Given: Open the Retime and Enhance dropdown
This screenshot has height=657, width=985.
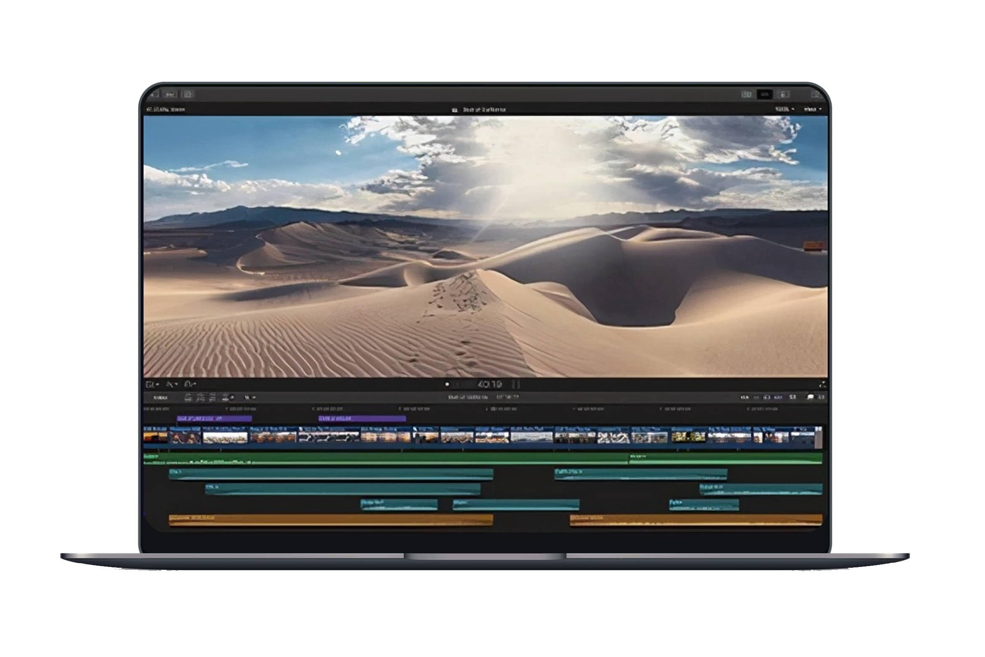Looking at the screenshot, I should point(191,384).
